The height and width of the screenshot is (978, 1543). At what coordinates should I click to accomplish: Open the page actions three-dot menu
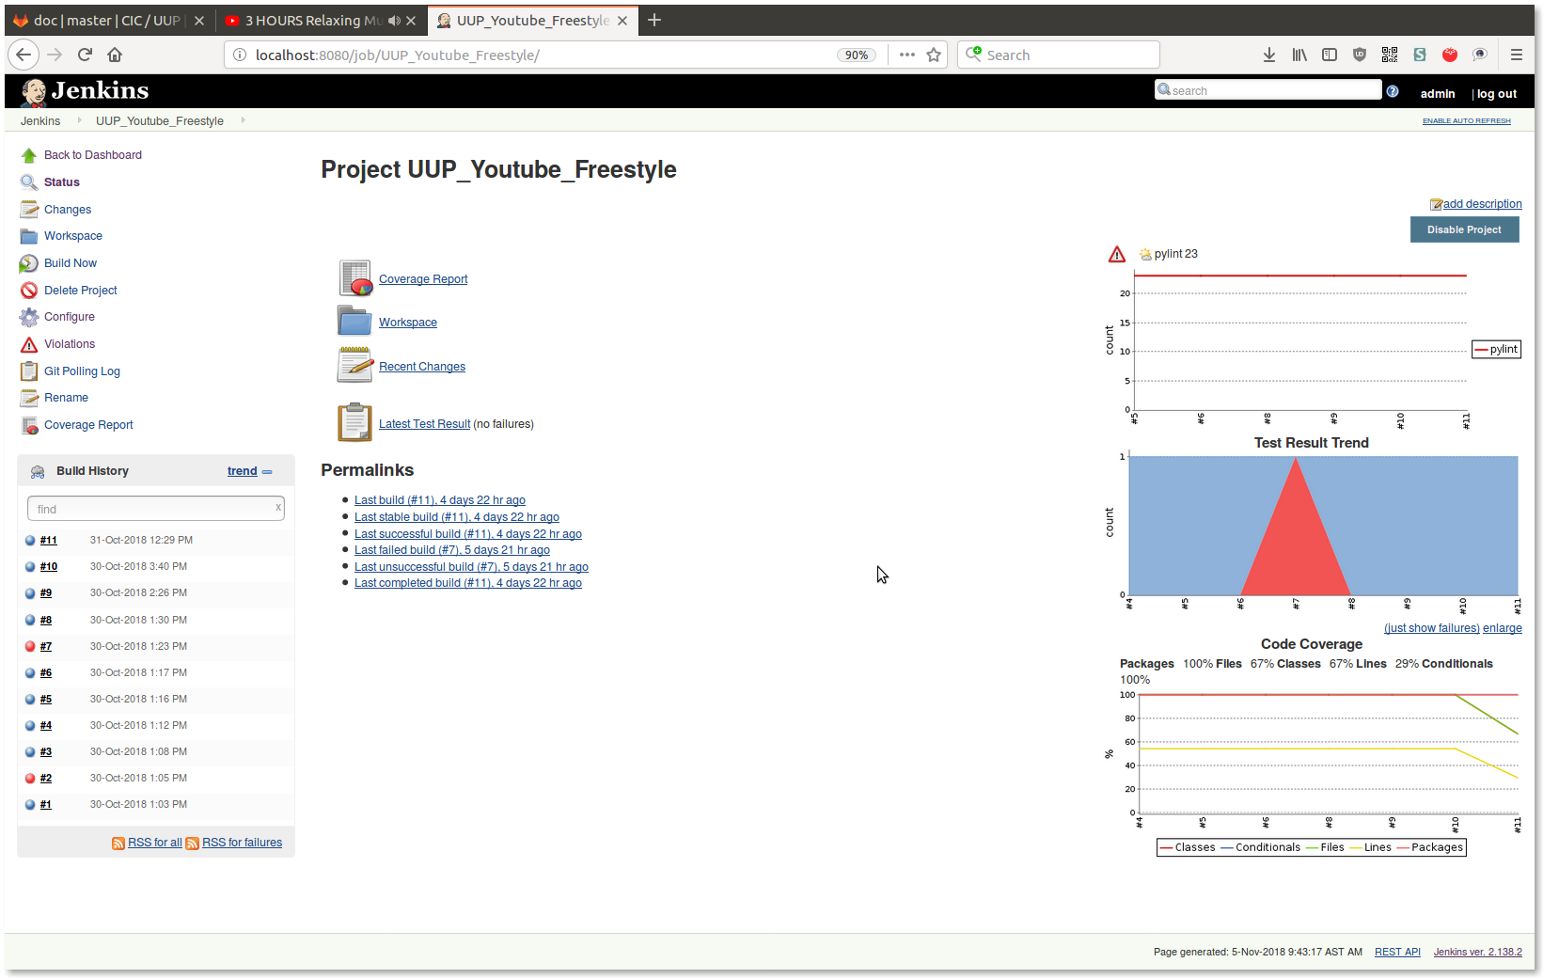pyautogui.click(x=907, y=55)
